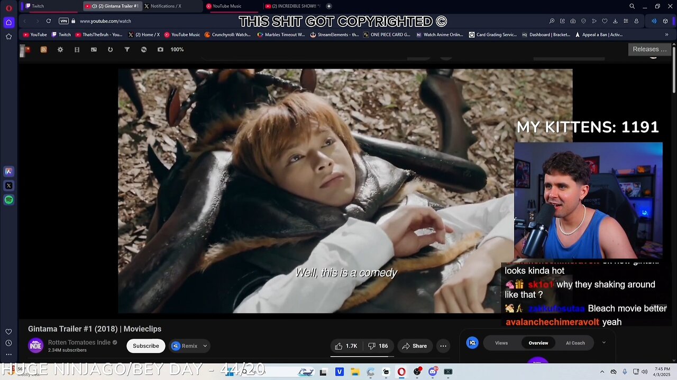Open the Crunchyroll bookmark
677x380 pixels.
coord(227,35)
